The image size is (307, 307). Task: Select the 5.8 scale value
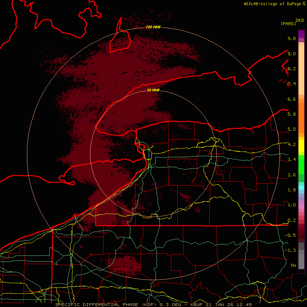point(292,114)
